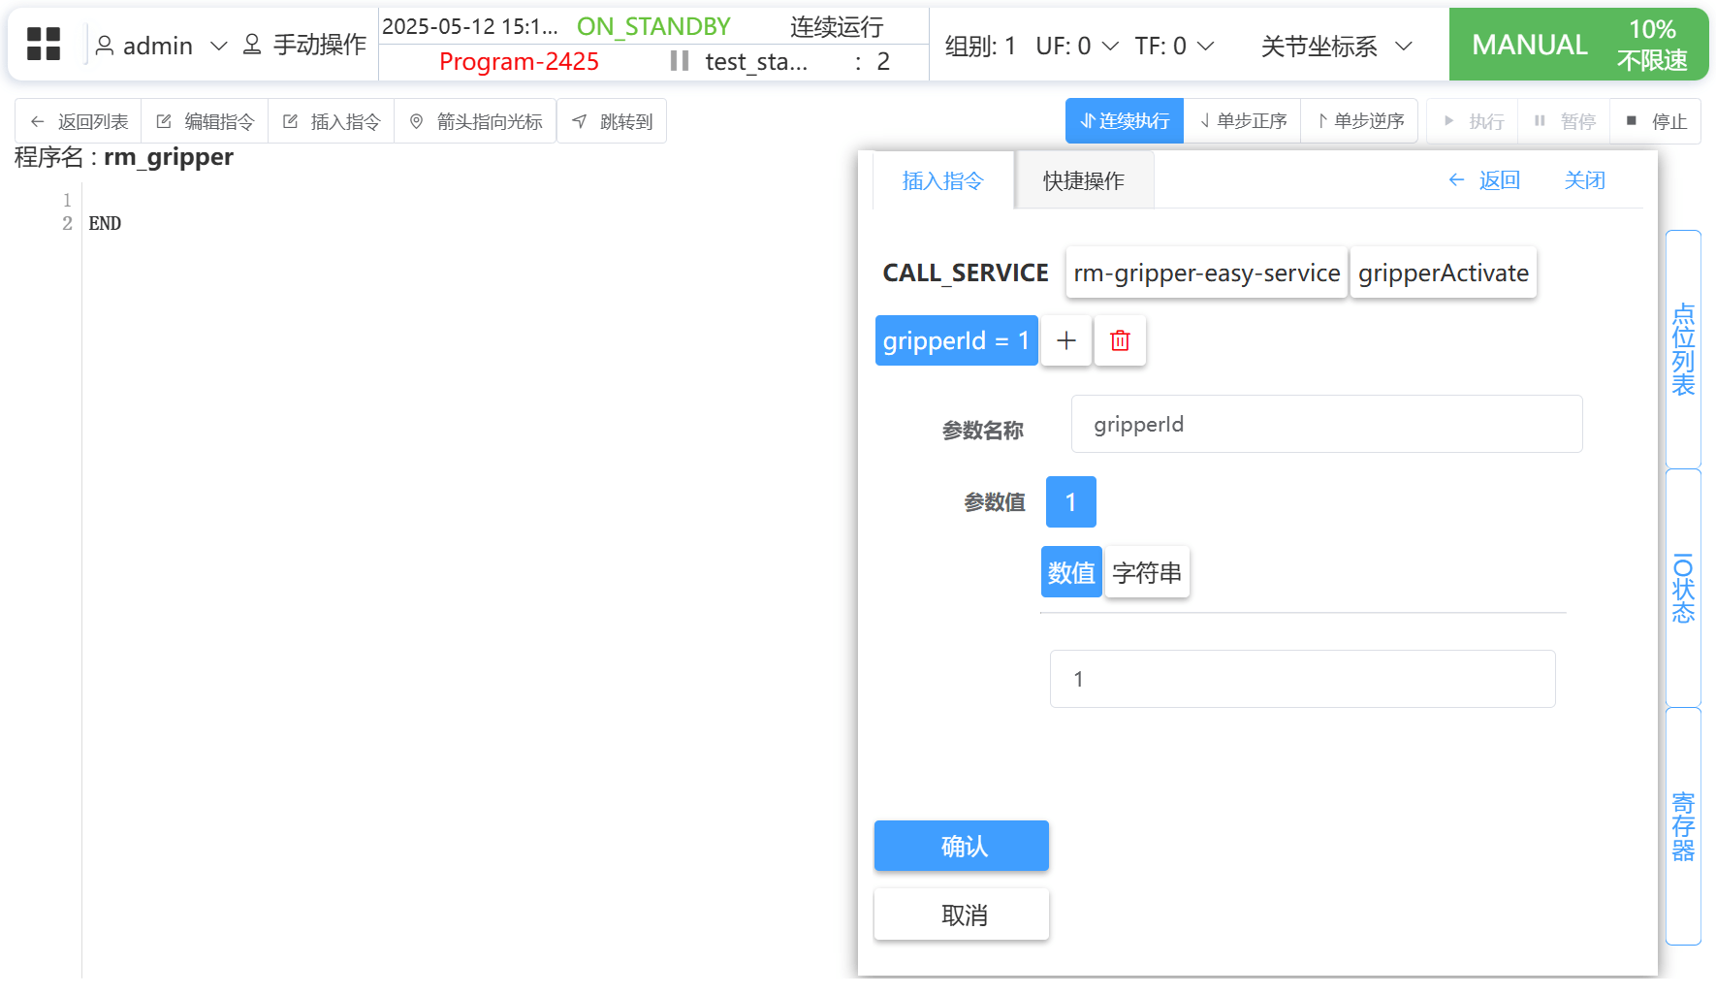The height and width of the screenshot is (995, 1716).
Task: Click Jump to (跳转到) toolbar button
Action: tap(612, 121)
